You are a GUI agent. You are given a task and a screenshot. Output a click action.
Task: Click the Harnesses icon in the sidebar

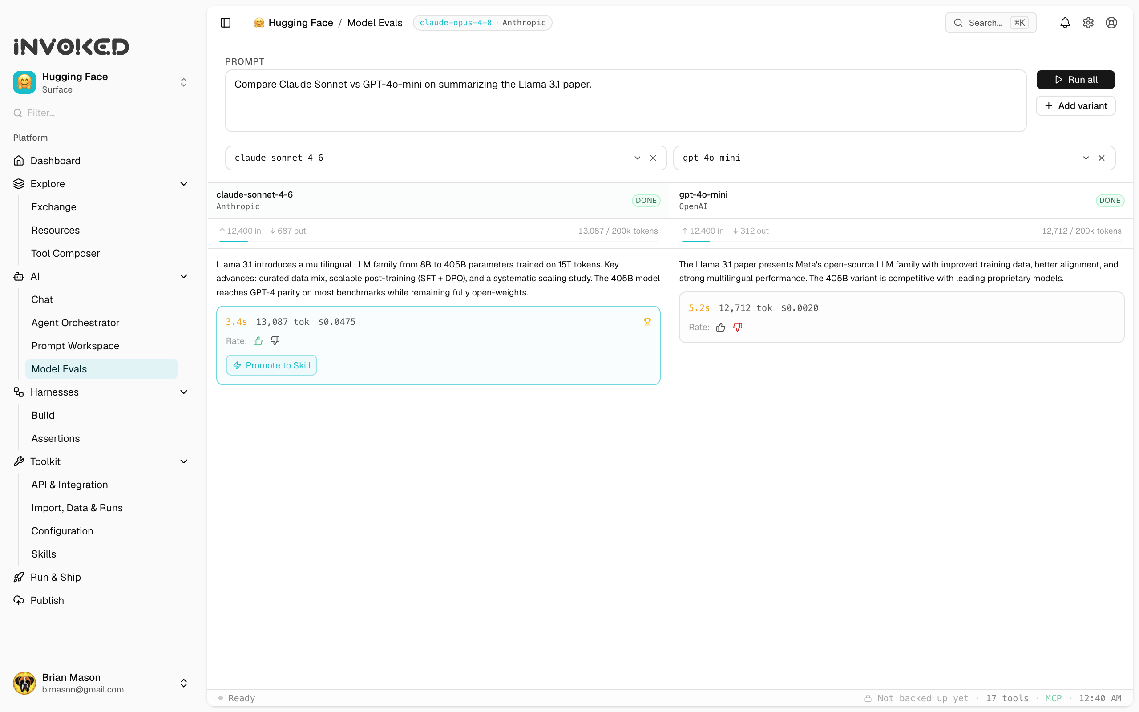(x=19, y=392)
